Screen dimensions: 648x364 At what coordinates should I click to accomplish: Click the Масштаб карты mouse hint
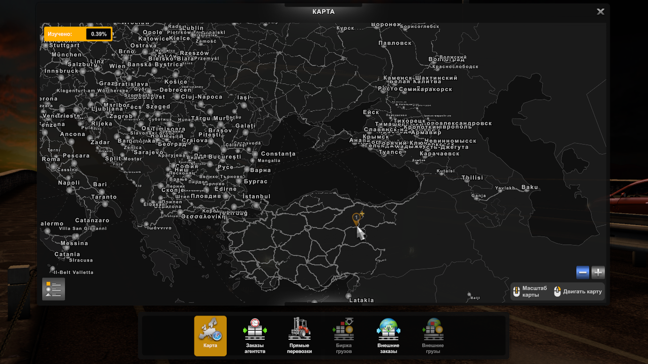530,291
